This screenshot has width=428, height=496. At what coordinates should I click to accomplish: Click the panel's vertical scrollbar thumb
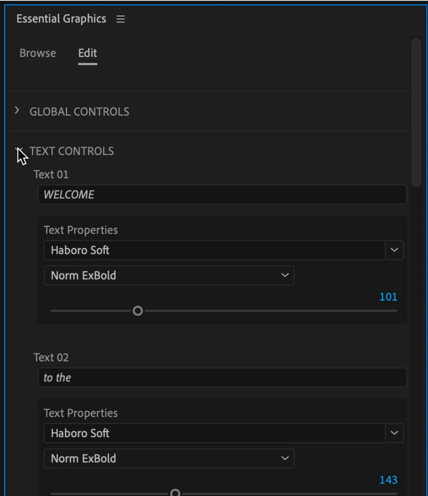416,112
